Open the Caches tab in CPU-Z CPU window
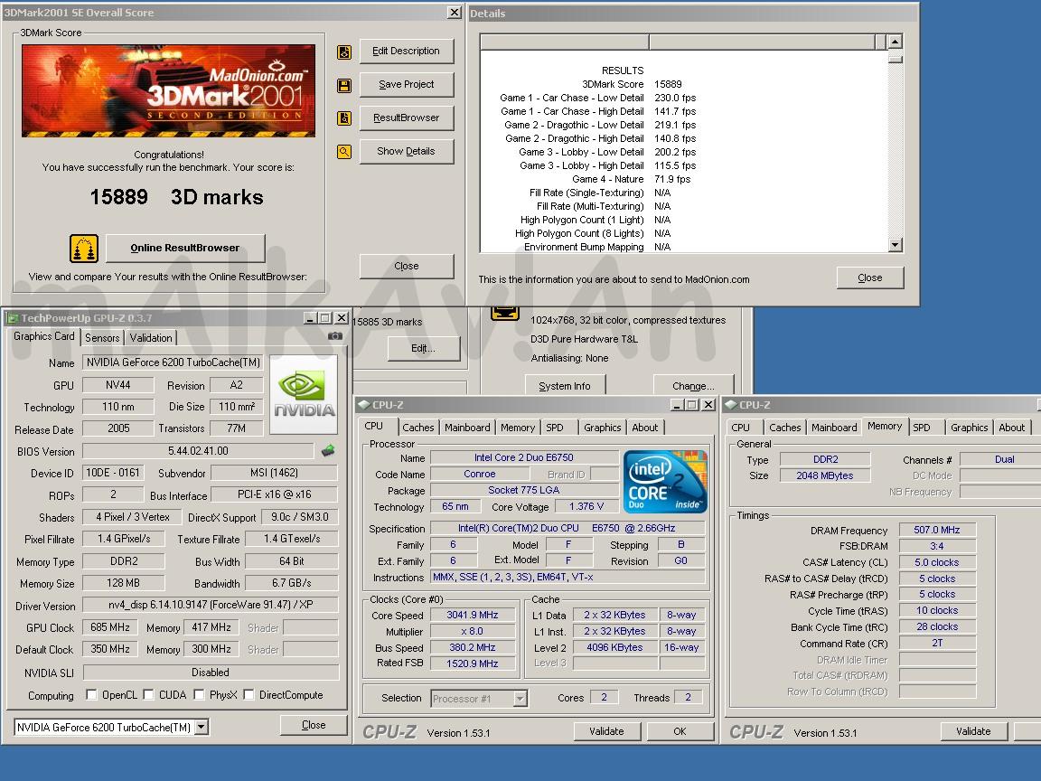 tap(418, 428)
